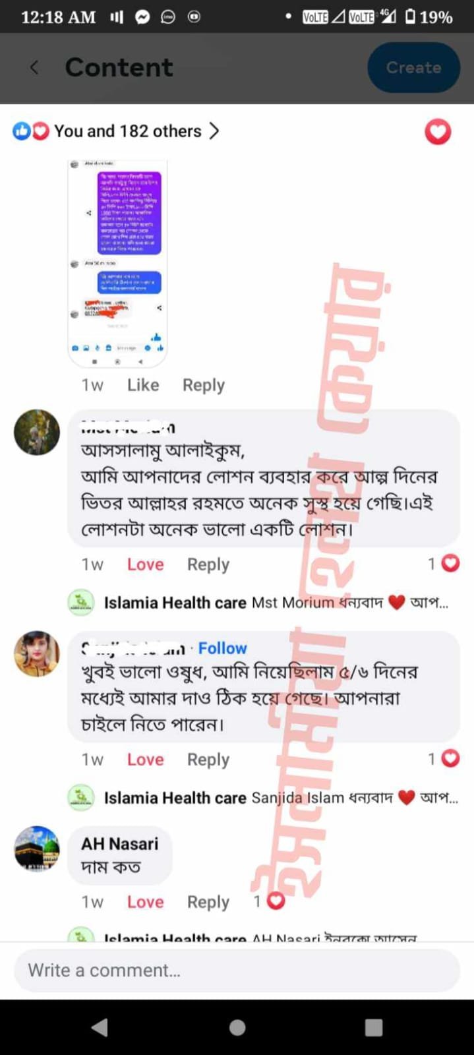Open AH Nasari's profile picture
This screenshot has width=474, height=1055.
37,849
